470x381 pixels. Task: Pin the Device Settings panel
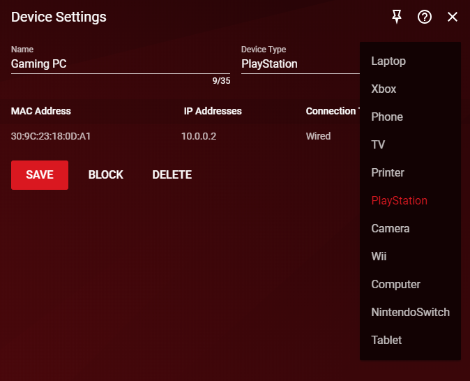(x=397, y=17)
